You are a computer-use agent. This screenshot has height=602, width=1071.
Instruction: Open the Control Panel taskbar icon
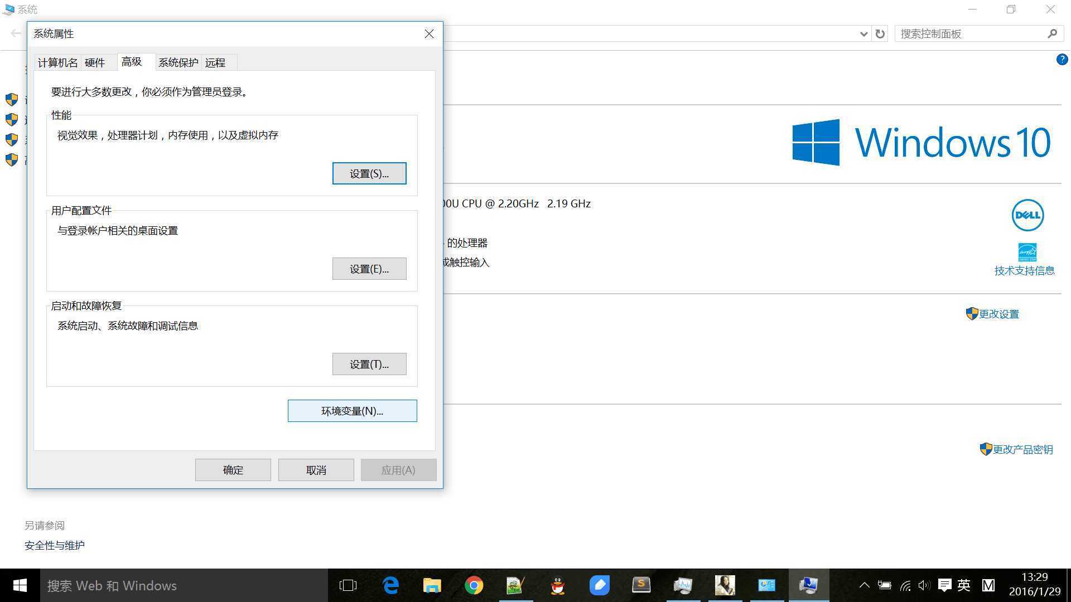(767, 585)
